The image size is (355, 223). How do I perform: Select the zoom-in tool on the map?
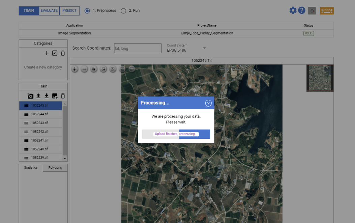click(75, 69)
